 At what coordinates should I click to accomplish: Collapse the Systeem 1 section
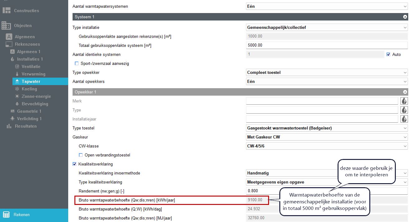tap(405, 17)
